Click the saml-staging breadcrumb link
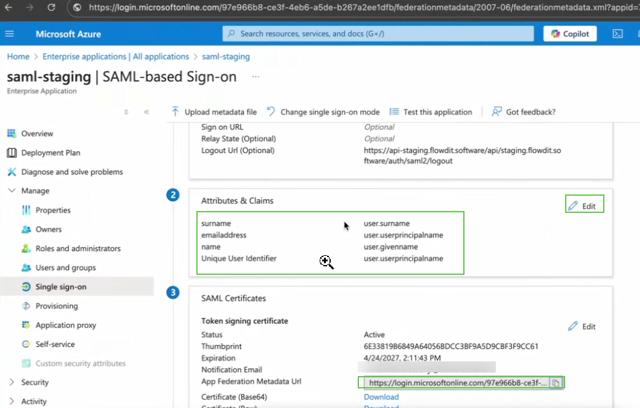Image resolution: width=640 pixels, height=408 pixels. coord(226,56)
